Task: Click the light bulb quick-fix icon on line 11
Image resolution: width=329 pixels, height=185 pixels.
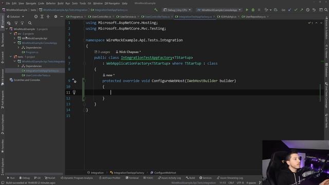Action: pos(74,92)
